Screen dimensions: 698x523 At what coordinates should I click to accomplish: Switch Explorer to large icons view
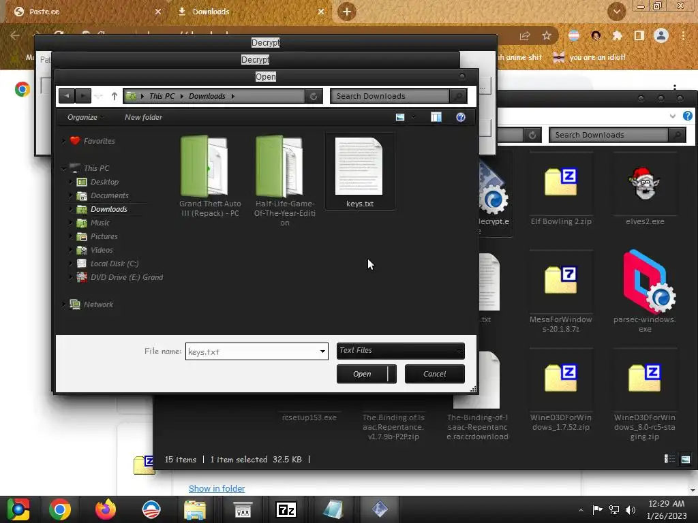[686, 460]
